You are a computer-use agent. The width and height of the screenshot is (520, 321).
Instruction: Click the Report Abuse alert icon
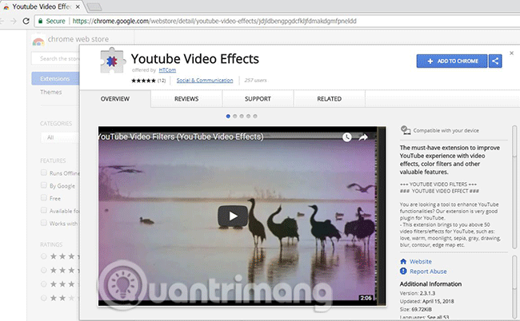pyautogui.click(x=403, y=271)
